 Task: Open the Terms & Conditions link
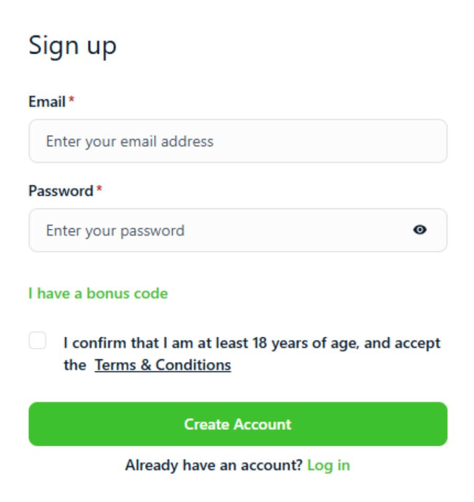[x=163, y=365]
